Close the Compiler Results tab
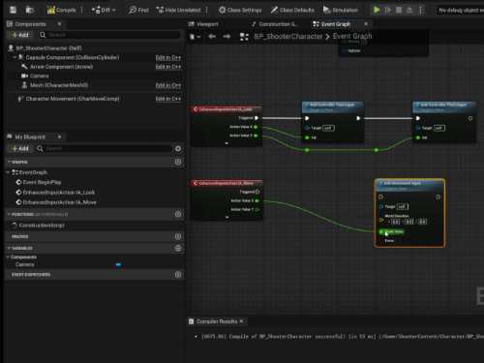Screen dimensions: 484x363 (241, 321)
